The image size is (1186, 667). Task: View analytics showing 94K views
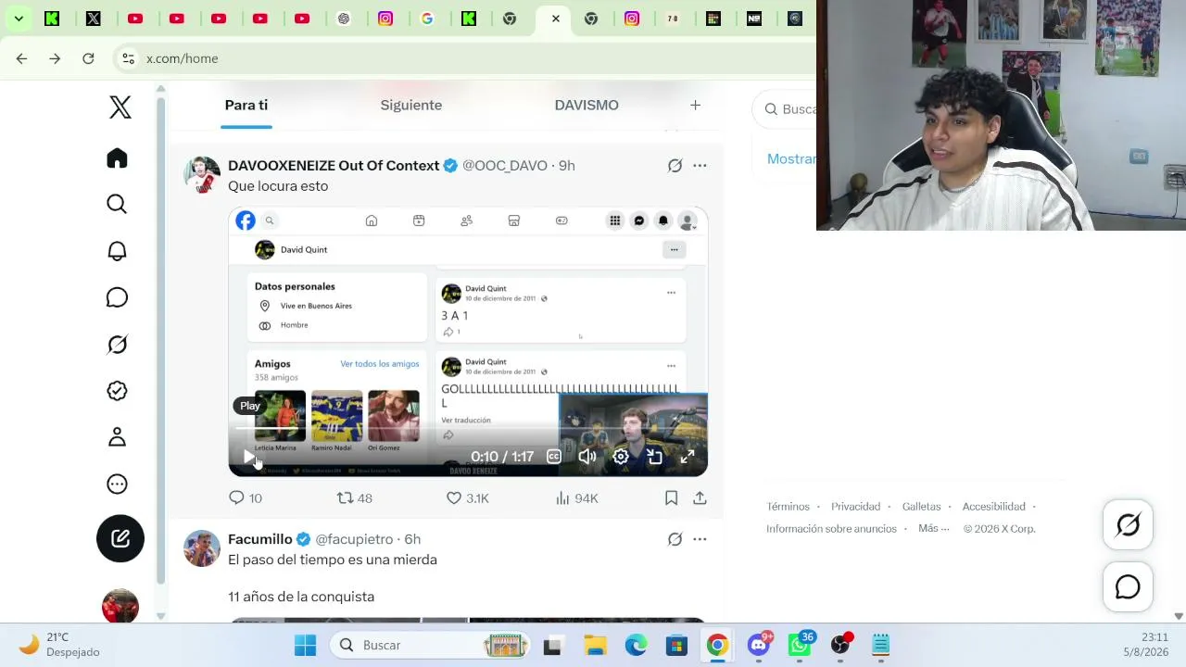click(576, 497)
